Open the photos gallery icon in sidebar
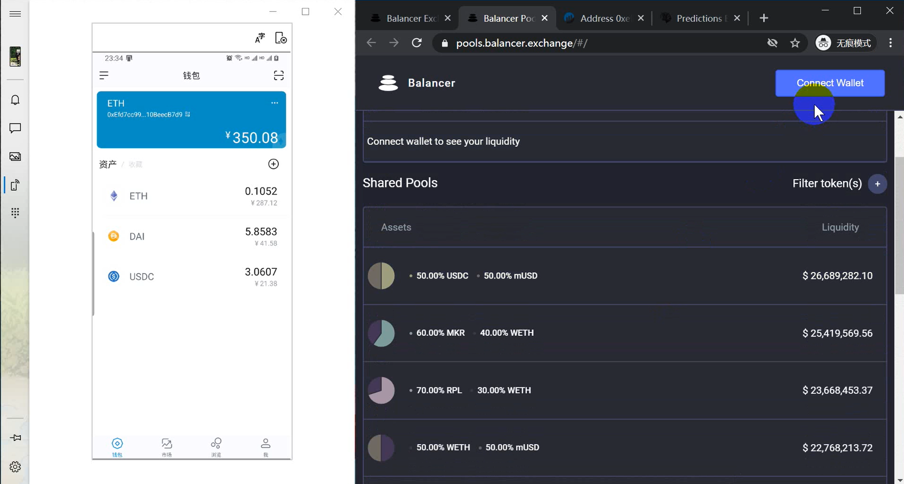 tap(15, 156)
